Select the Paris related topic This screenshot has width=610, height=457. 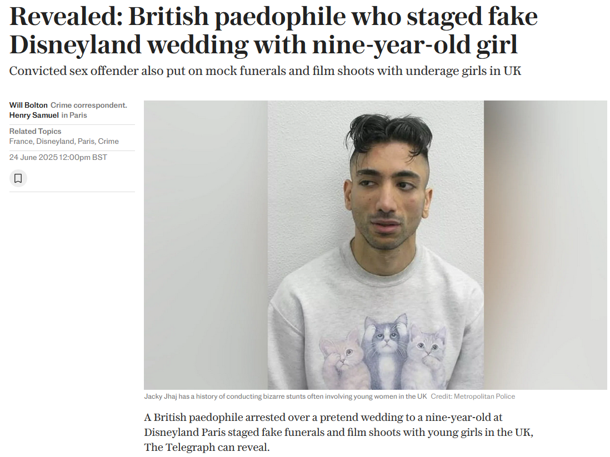[86, 141]
